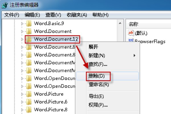Click the Word.Document.6 folder icon
The width and height of the screenshot is (171, 114).
point(29,47)
